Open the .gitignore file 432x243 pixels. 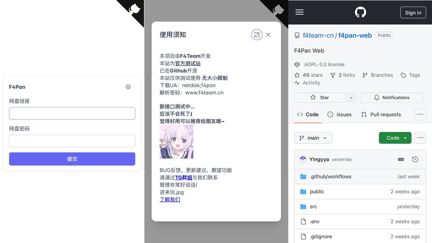(321, 237)
